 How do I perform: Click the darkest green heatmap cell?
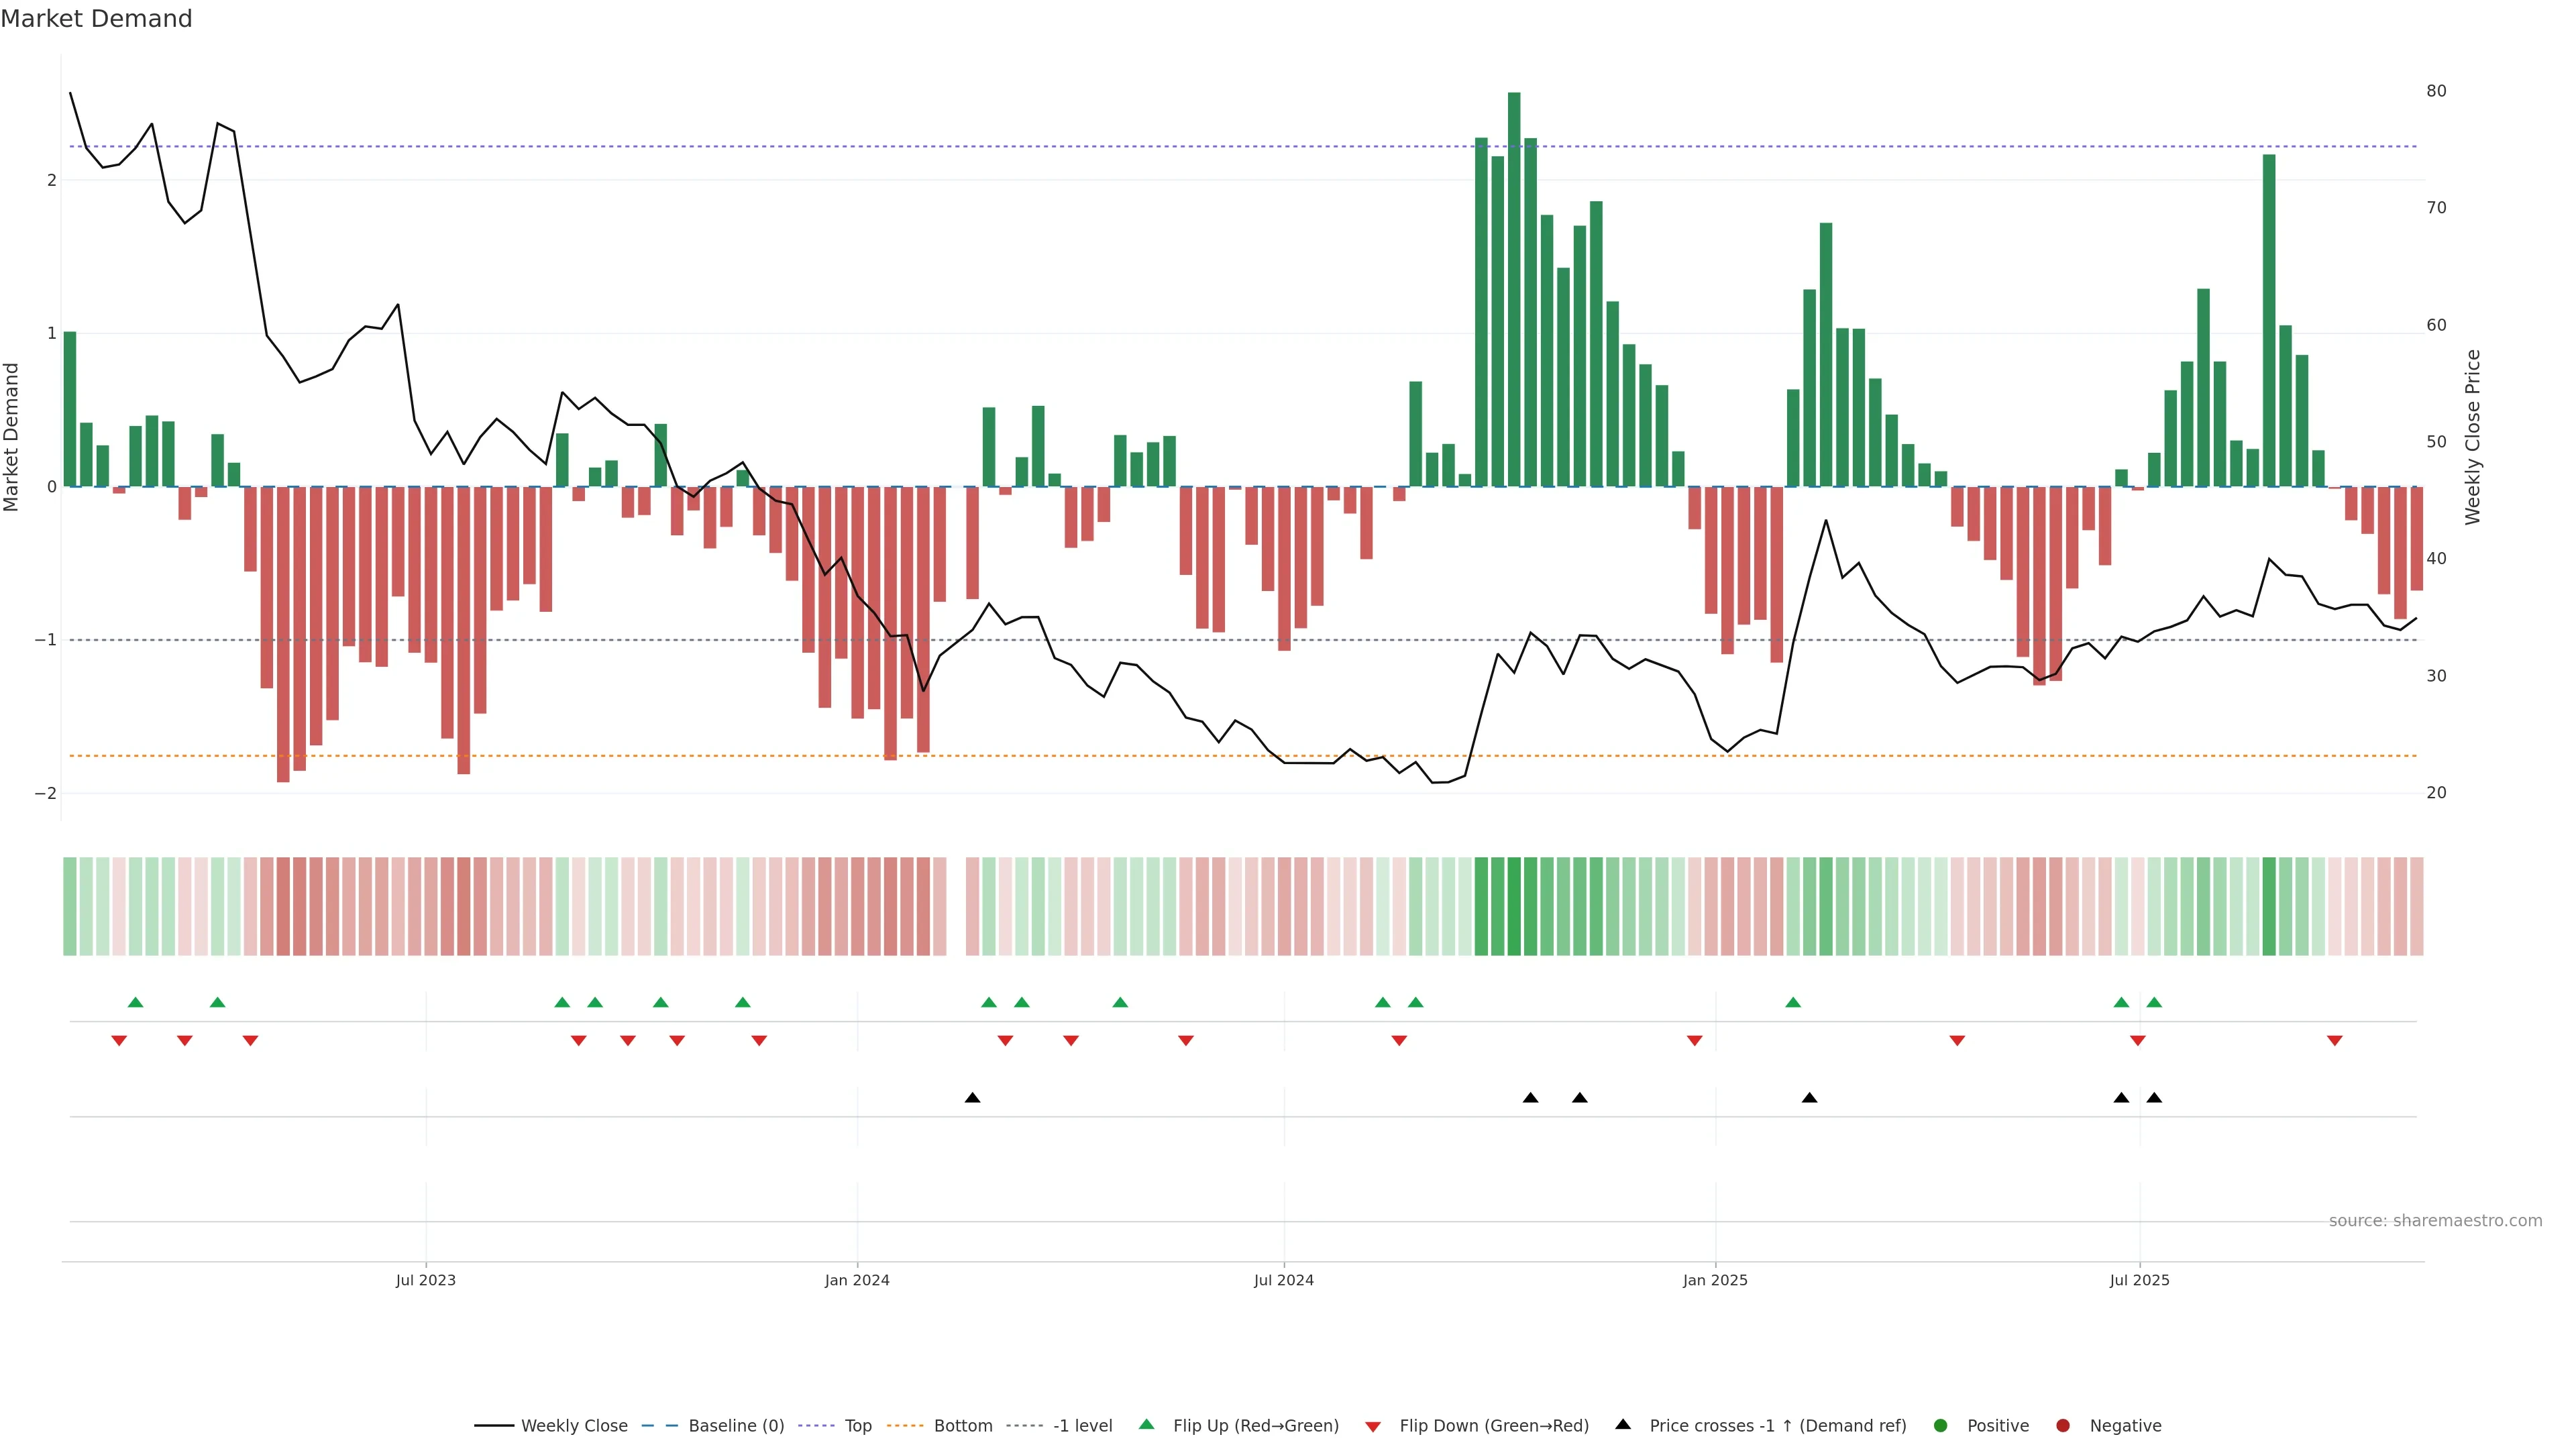pyautogui.click(x=1514, y=906)
